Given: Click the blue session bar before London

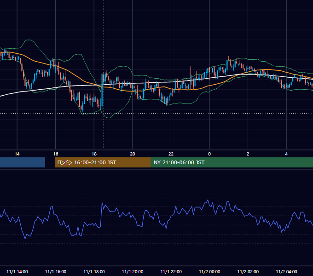Looking at the screenshot, I should 23,162.
